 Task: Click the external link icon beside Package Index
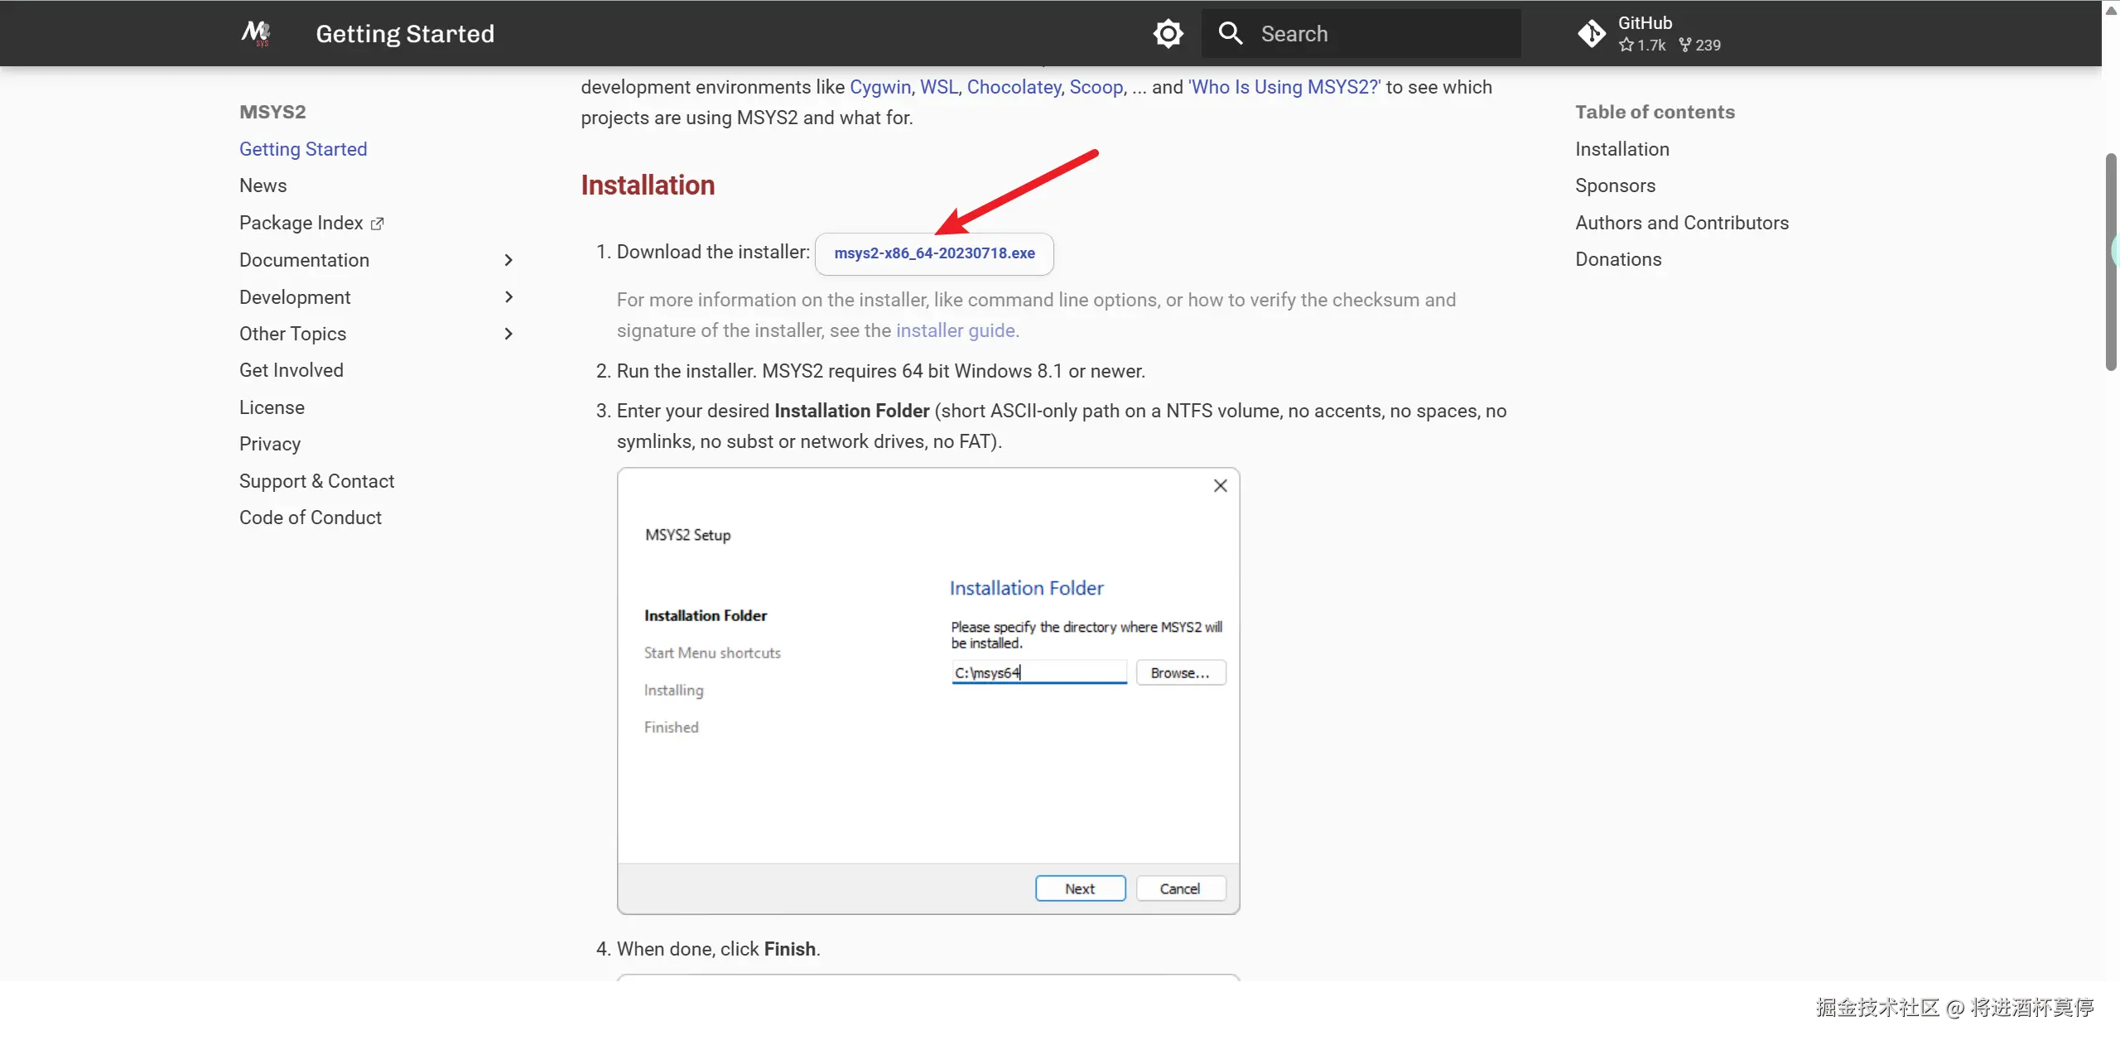(378, 224)
